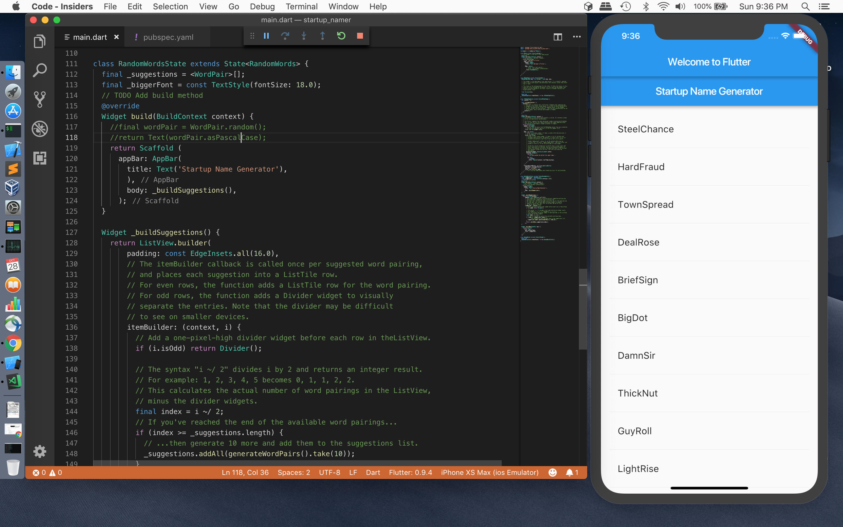Tap TownSpread in the simulator list
The width and height of the screenshot is (843, 527).
click(709, 204)
